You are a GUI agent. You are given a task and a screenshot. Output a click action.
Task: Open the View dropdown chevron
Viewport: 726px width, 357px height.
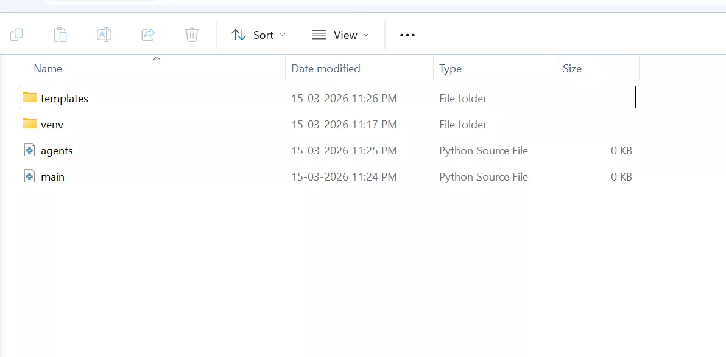(366, 35)
